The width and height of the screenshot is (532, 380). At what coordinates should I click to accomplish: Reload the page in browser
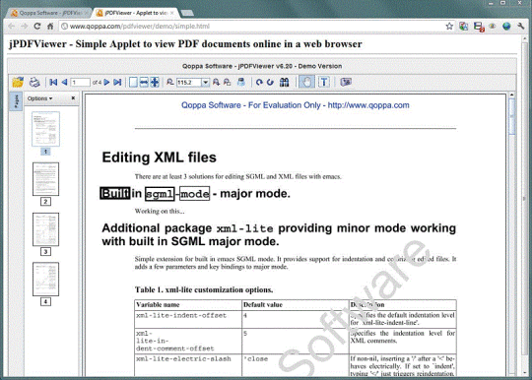pos(37,27)
